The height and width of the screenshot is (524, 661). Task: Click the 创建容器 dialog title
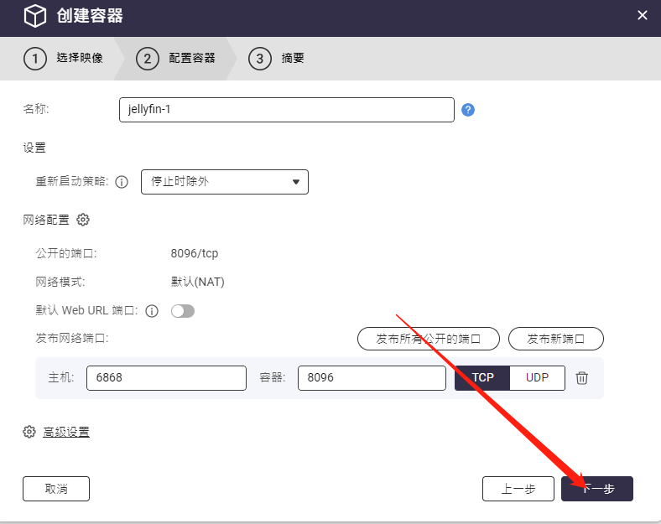coord(90,16)
